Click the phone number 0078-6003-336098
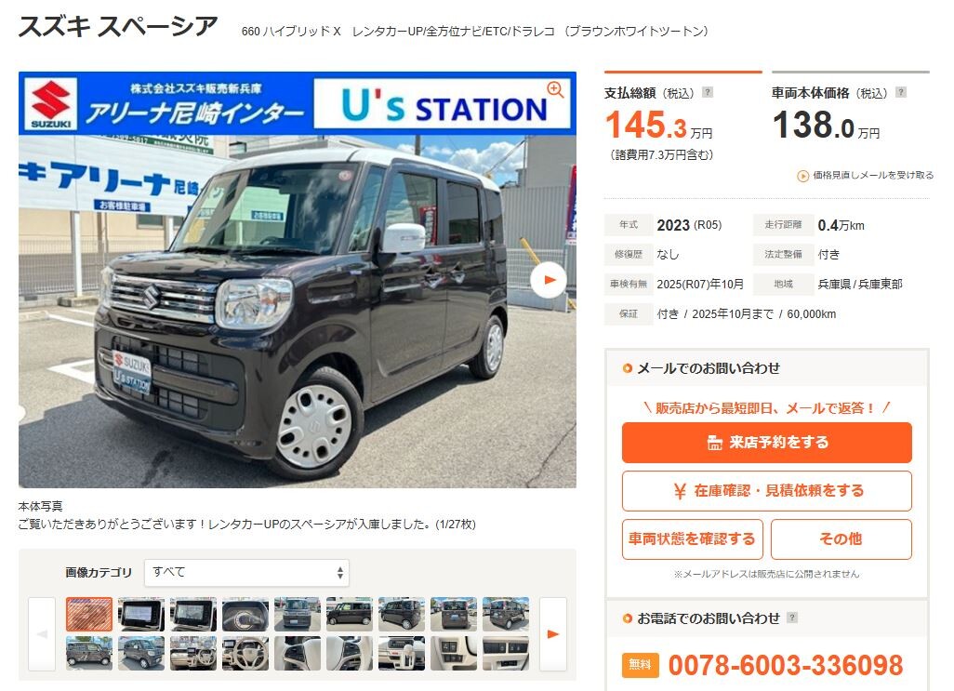 (x=786, y=665)
